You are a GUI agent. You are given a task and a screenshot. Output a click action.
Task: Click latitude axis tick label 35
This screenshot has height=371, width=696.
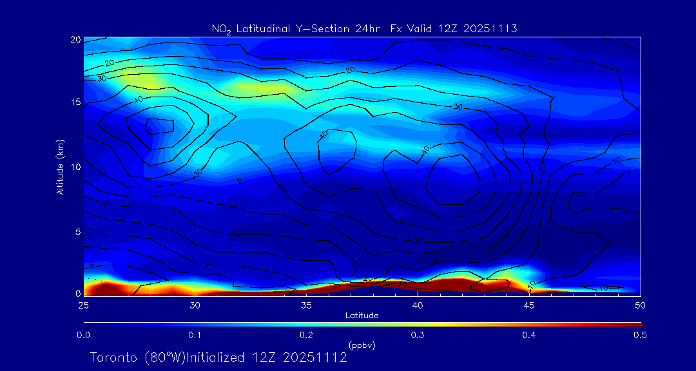(x=306, y=305)
